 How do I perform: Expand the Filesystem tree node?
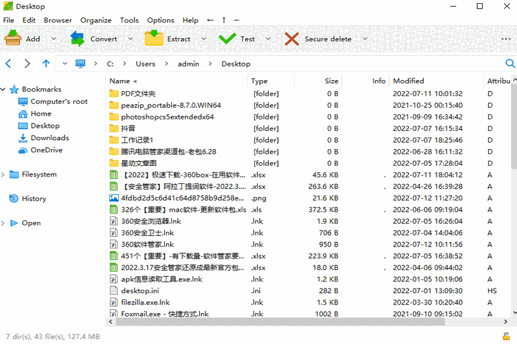[x=5, y=174]
